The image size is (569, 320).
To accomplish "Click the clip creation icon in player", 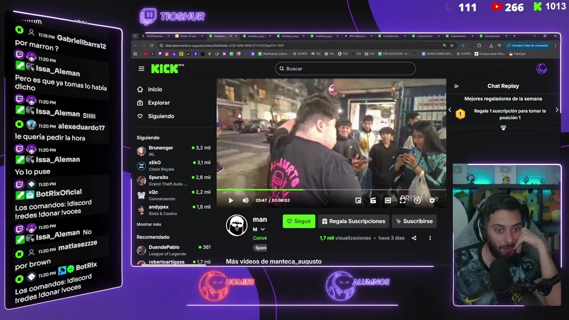I will click(x=373, y=200).
